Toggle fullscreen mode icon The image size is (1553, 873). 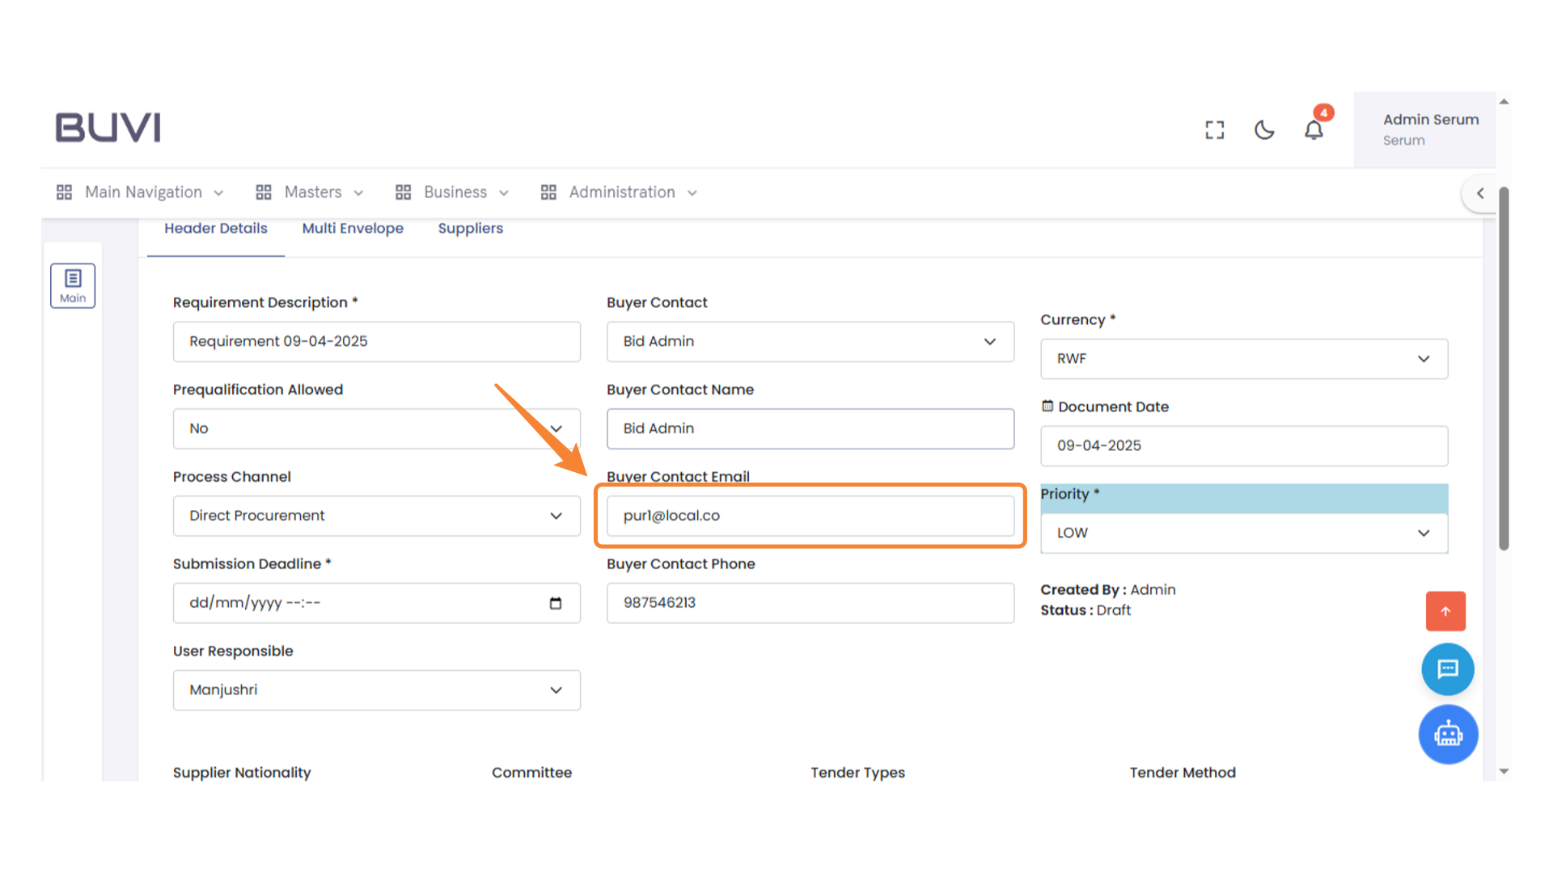pos(1214,130)
